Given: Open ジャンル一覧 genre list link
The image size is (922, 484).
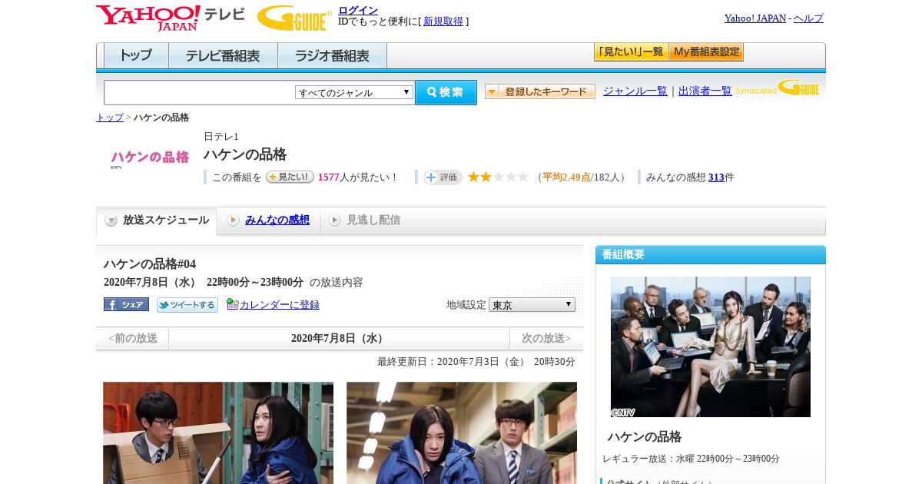Looking at the screenshot, I should (x=635, y=91).
